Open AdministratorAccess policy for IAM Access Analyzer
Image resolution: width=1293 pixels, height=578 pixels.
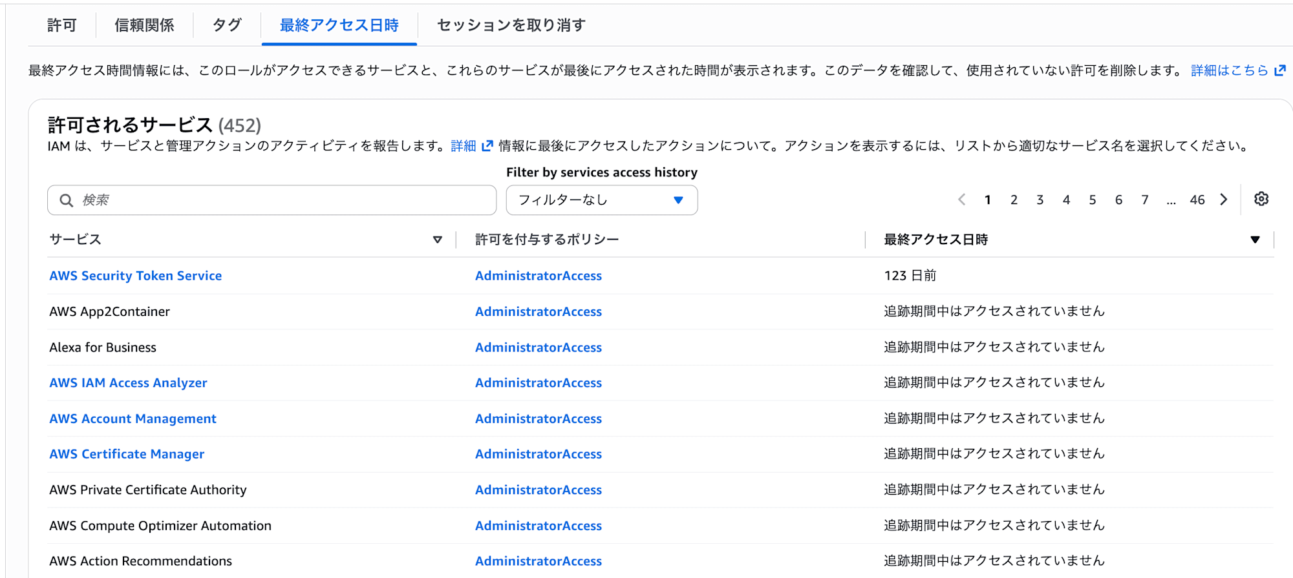(x=539, y=383)
